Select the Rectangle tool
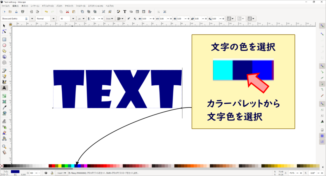 4,39
